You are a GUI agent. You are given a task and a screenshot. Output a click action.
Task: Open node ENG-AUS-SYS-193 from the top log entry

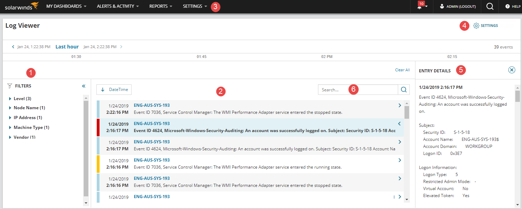(152, 105)
